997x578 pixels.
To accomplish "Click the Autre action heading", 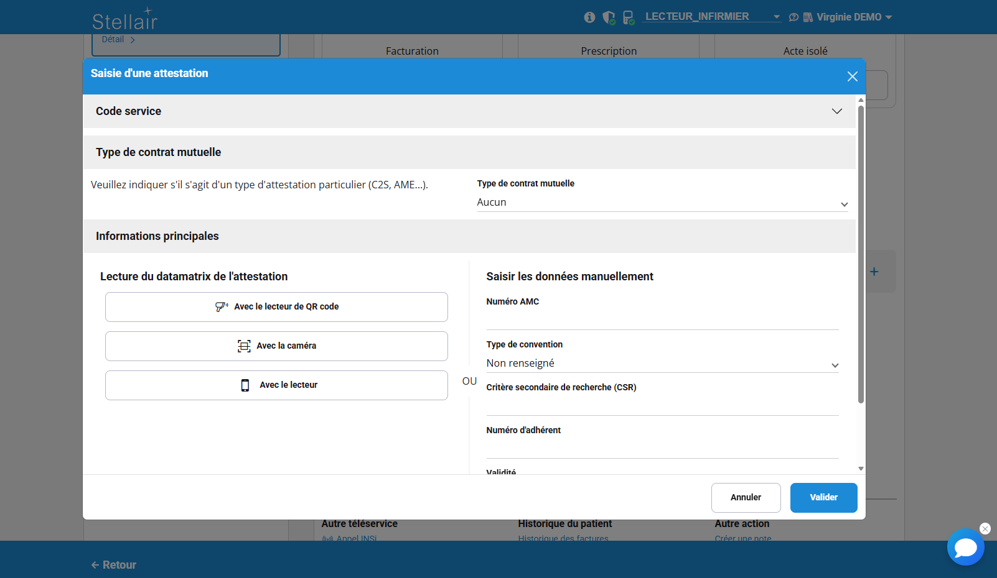I will (742, 524).
